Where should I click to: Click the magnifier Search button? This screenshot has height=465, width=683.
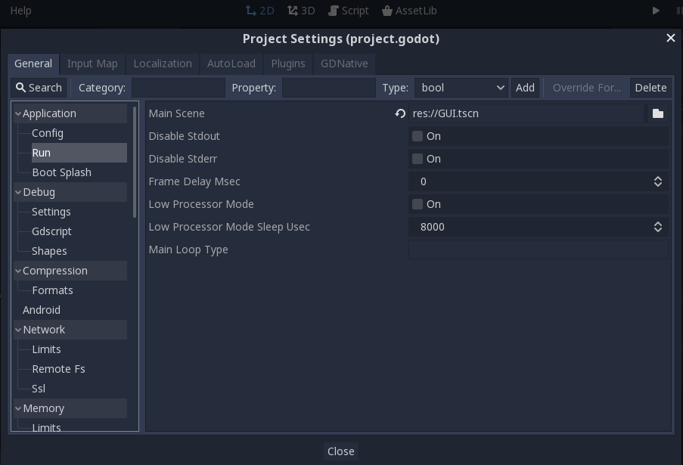click(x=39, y=88)
